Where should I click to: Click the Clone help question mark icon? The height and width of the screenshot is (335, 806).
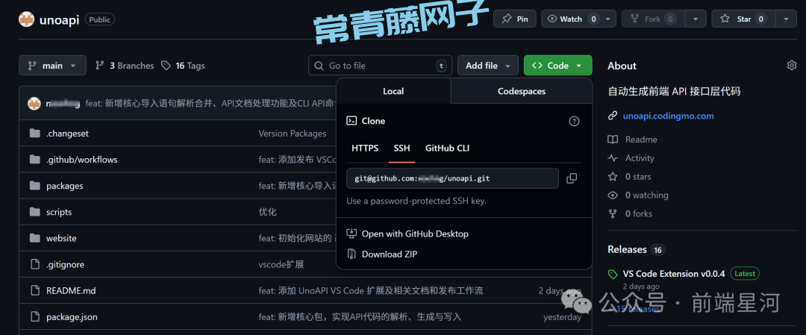574,121
